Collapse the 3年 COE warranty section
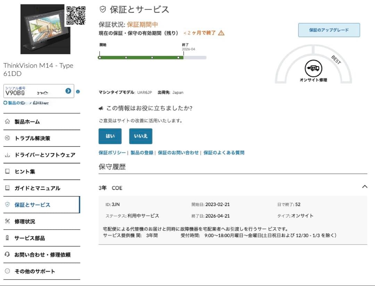The height and width of the screenshot is (286, 375). pyautogui.click(x=365, y=186)
